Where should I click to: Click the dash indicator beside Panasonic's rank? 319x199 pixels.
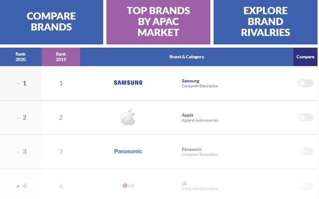click(18, 152)
